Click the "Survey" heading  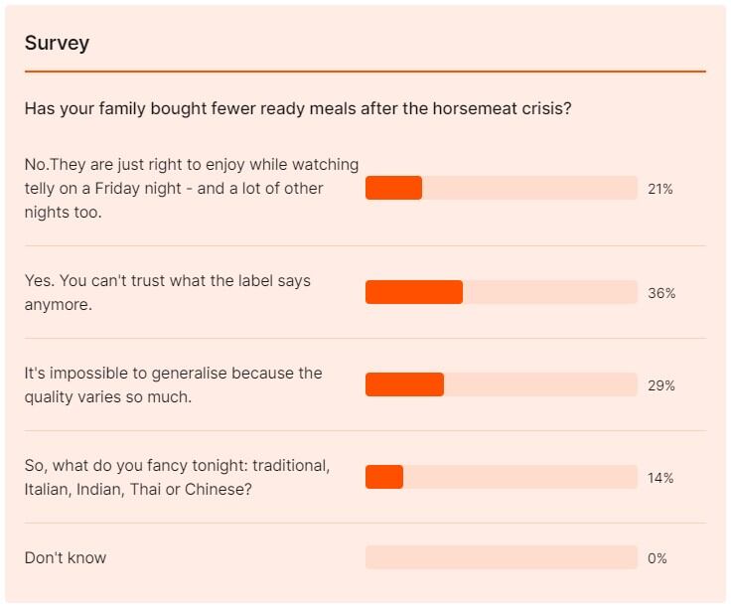point(57,43)
